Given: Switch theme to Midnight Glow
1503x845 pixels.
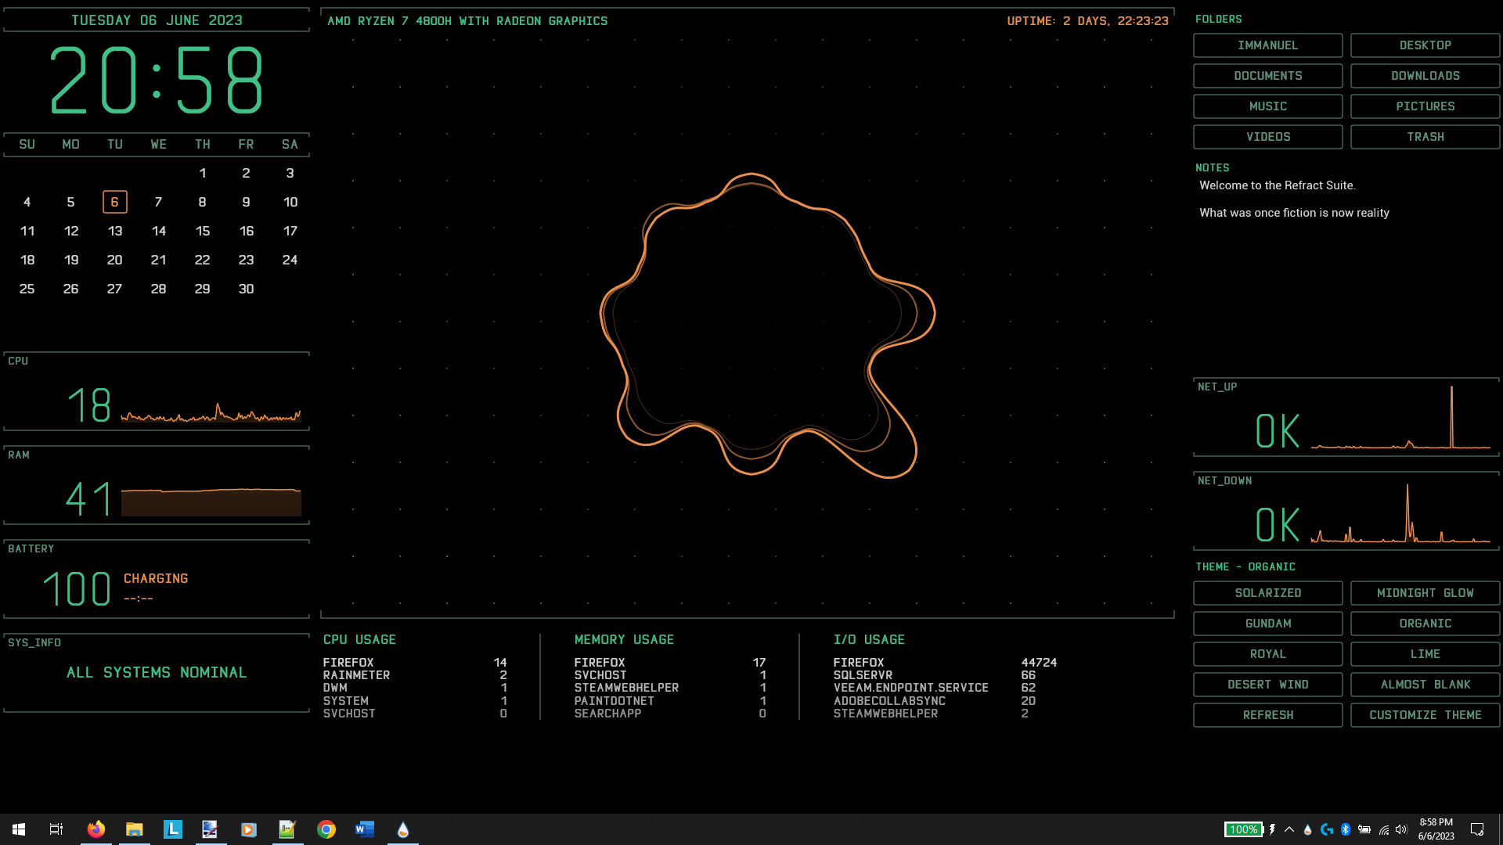Looking at the screenshot, I should [1425, 593].
